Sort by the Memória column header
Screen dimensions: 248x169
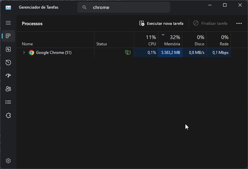tap(170, 40)
